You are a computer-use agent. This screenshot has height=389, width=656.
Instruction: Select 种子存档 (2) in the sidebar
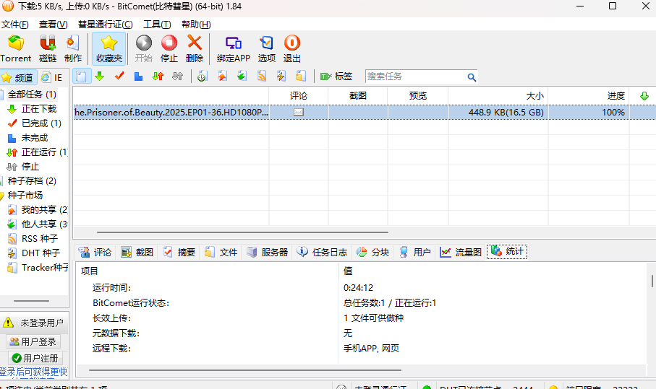pyautogui.click(x=32, y=180)
